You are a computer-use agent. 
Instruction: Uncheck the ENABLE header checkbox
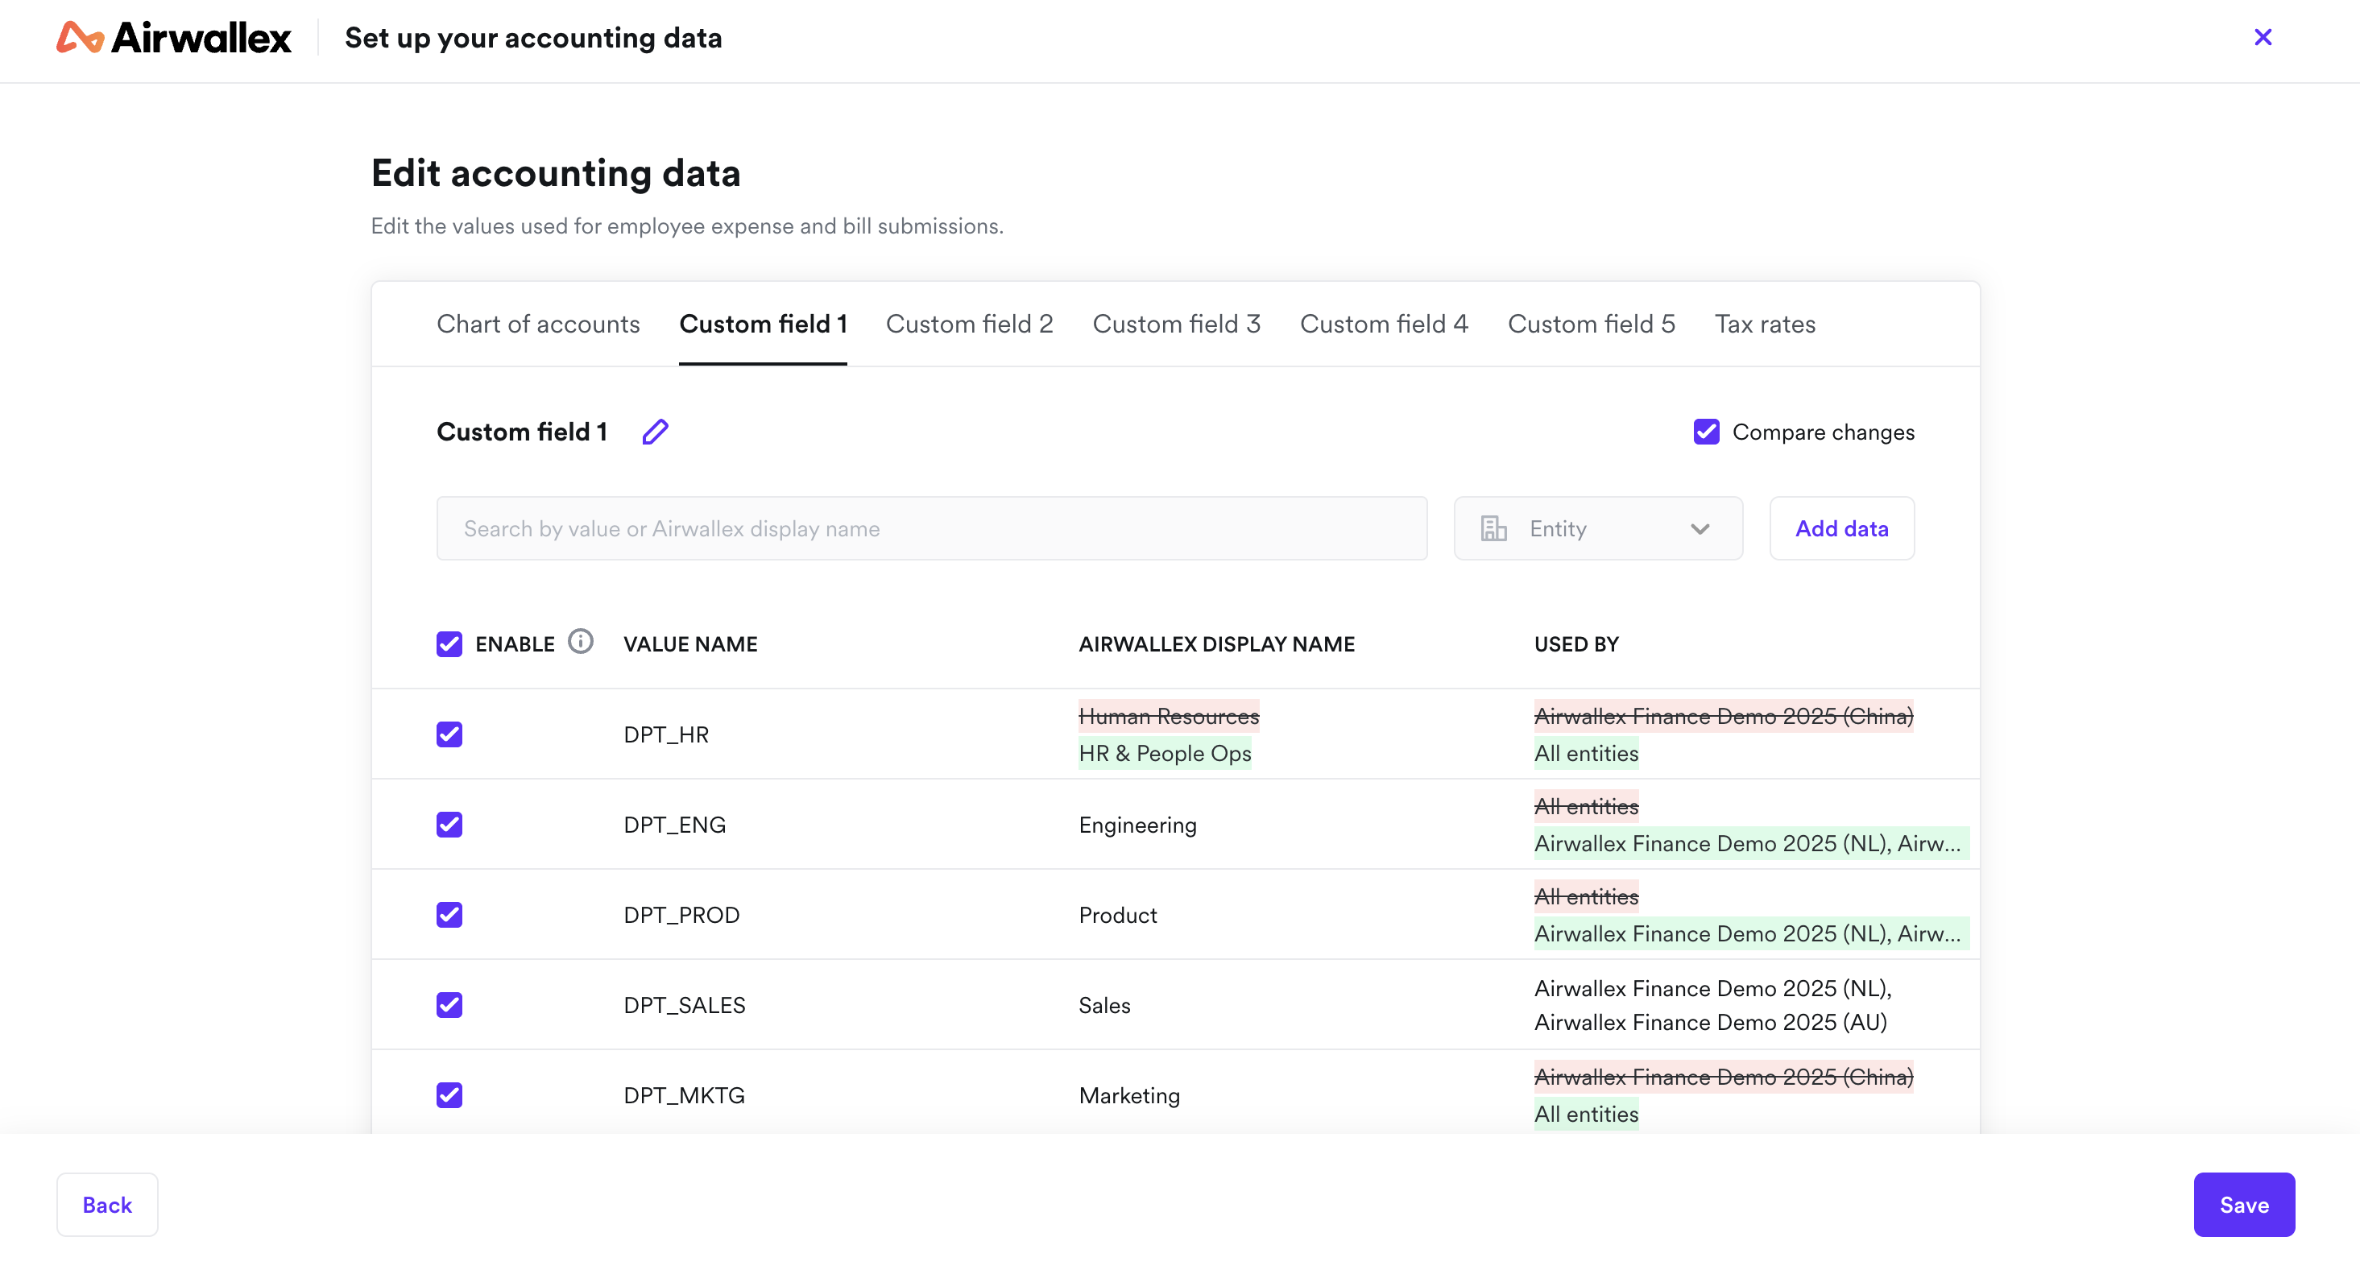pos(449,644)
